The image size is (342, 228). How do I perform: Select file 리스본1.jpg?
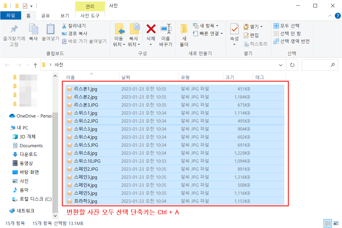click(x=175, y=89)
